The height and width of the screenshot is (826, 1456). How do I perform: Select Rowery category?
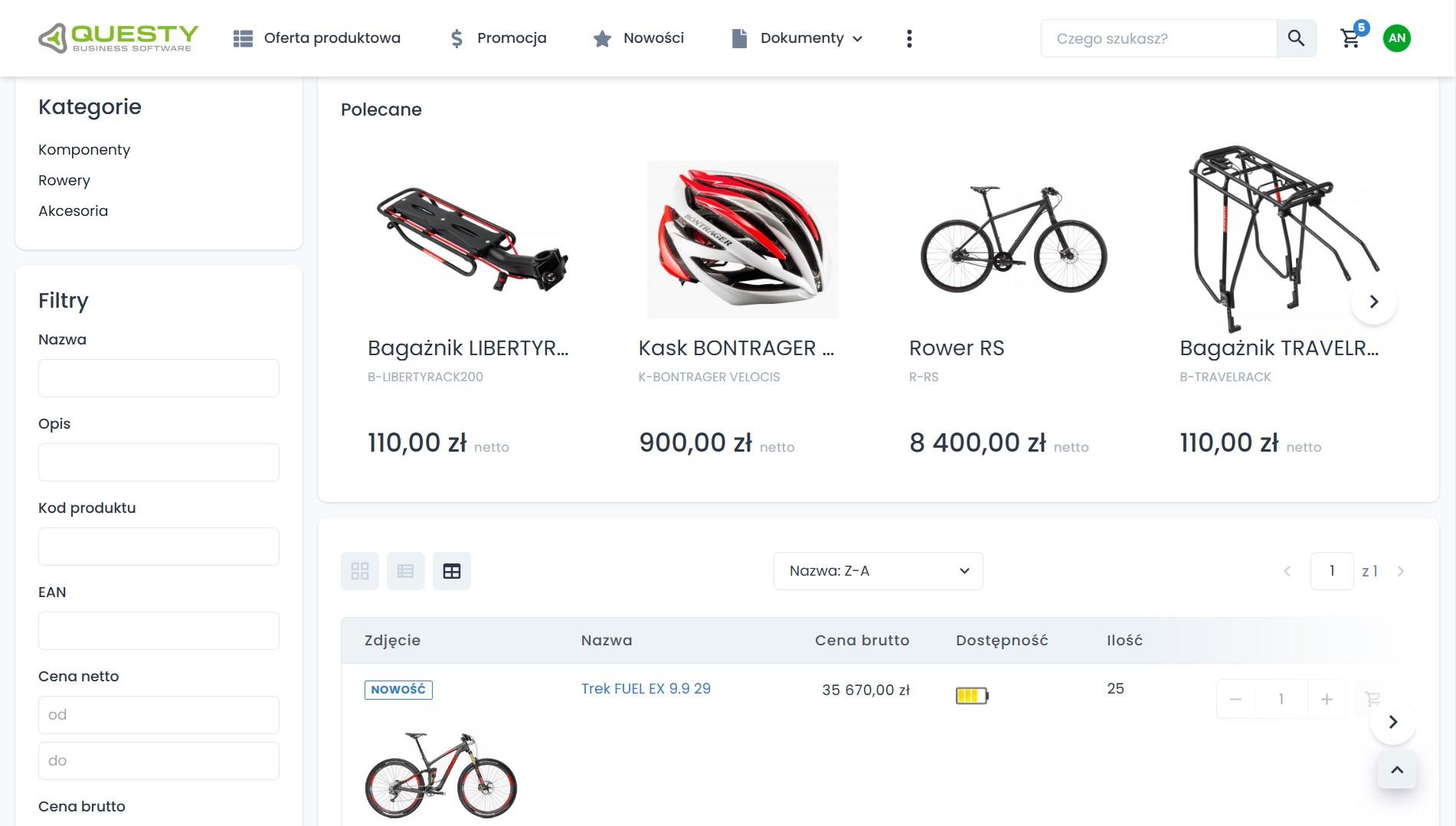click(x=64, y=180)
